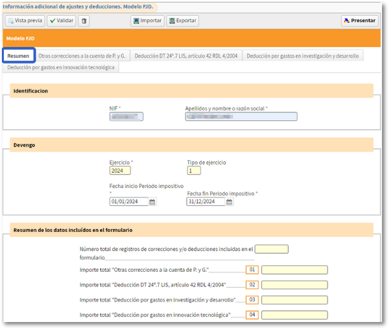Image resolution: width=389 pixels, height=329 pixels.
Task: Open calendar for Fecha fin Periodo impositivo
Action: point(230,202)
